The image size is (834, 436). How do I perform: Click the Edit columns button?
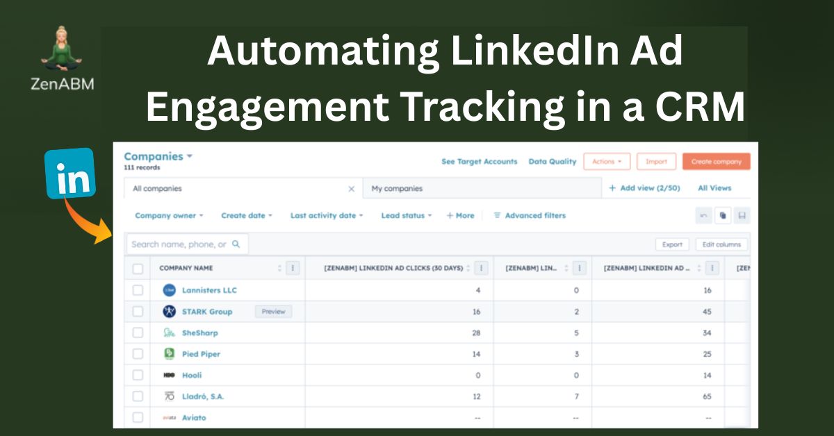click(x=722, y=244)
